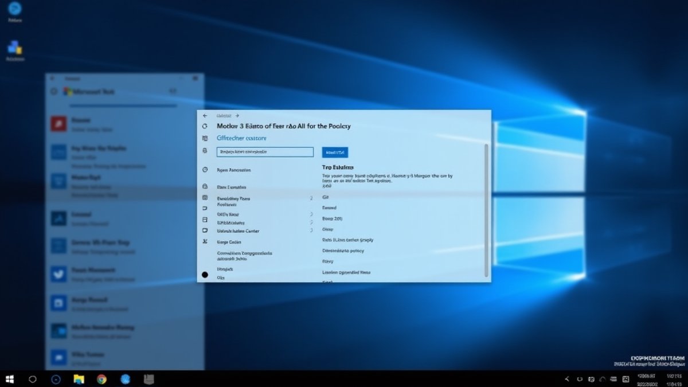Open the white ring search icon on taskbar
Image resolution: width=688 pixels, height=387 pixels.
coord(33,379)
